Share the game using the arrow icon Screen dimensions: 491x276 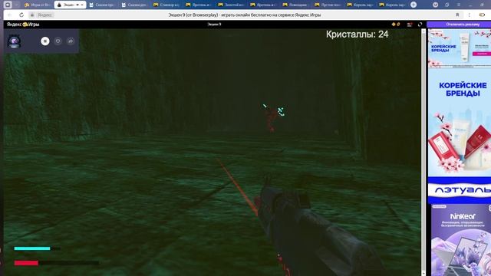(x=71, y=41)
